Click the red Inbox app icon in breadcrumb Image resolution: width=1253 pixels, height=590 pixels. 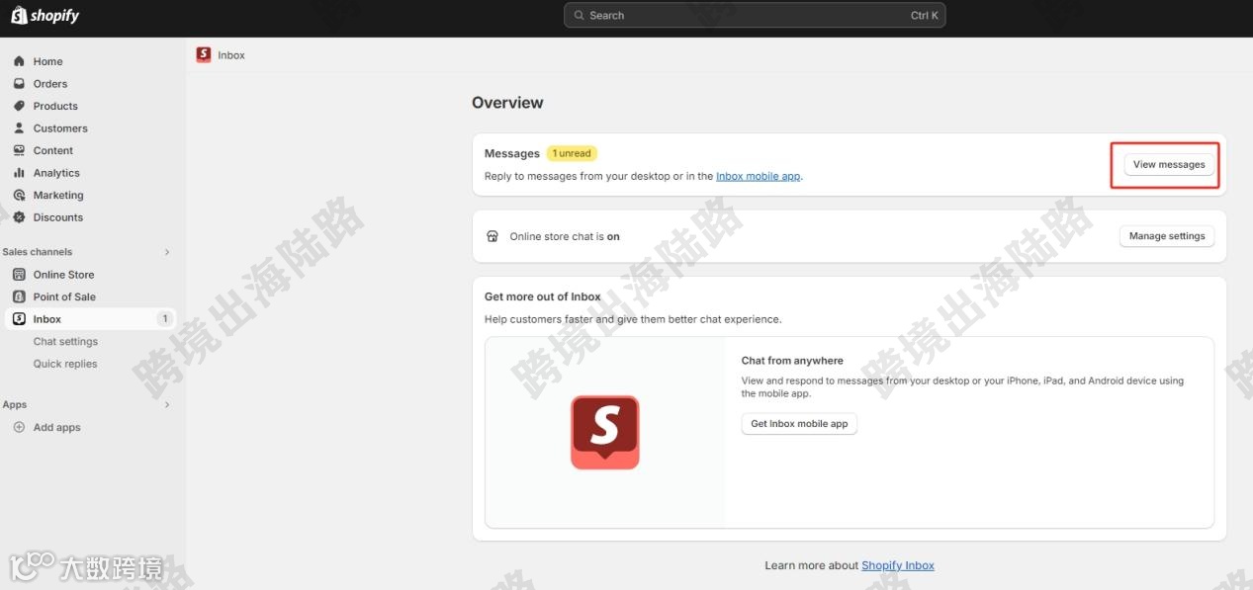click(204, 55)
